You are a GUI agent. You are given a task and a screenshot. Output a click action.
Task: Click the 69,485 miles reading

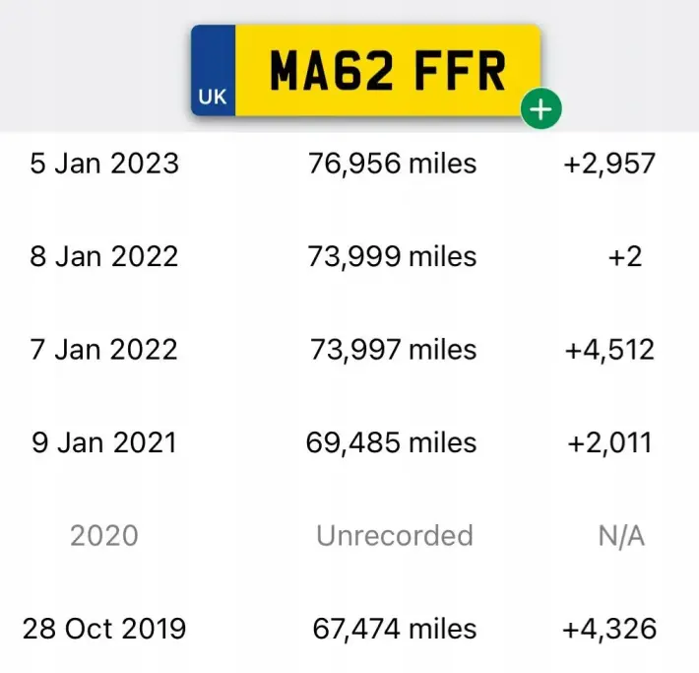392,442
